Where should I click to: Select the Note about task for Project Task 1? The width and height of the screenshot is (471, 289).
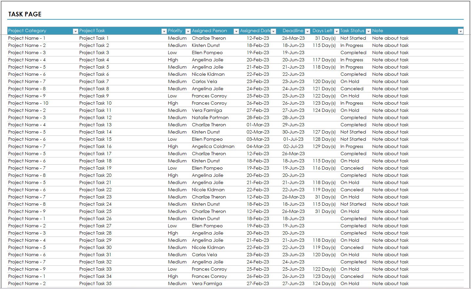[390, 38]
